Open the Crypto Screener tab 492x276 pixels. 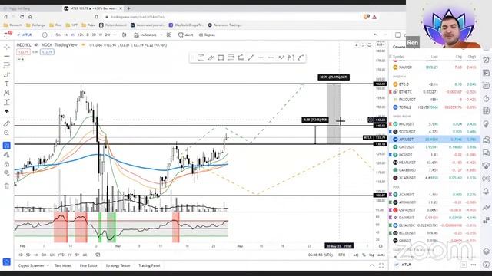(32, 265)
